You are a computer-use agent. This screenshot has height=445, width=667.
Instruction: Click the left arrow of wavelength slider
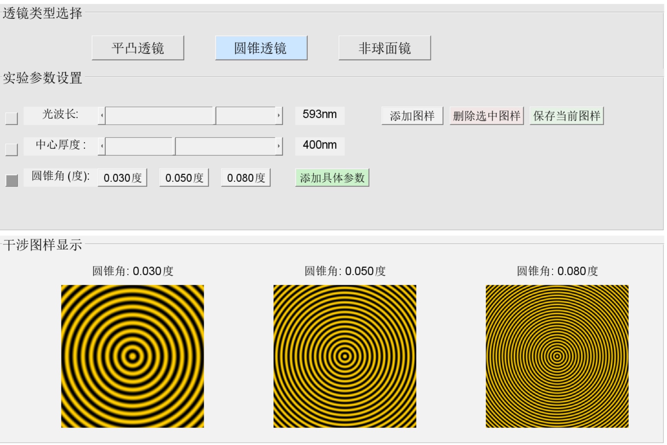click(x=102, y=116)
